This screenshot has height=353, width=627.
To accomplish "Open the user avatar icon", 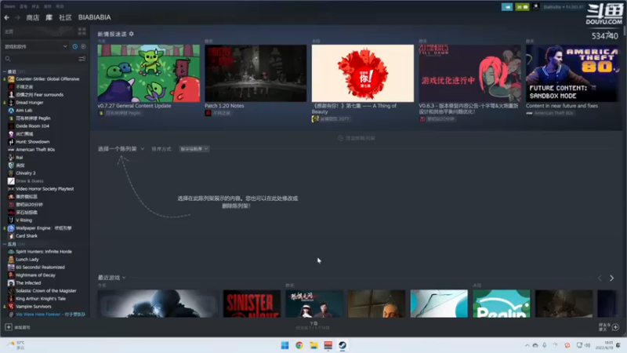I will click(536, 7).
